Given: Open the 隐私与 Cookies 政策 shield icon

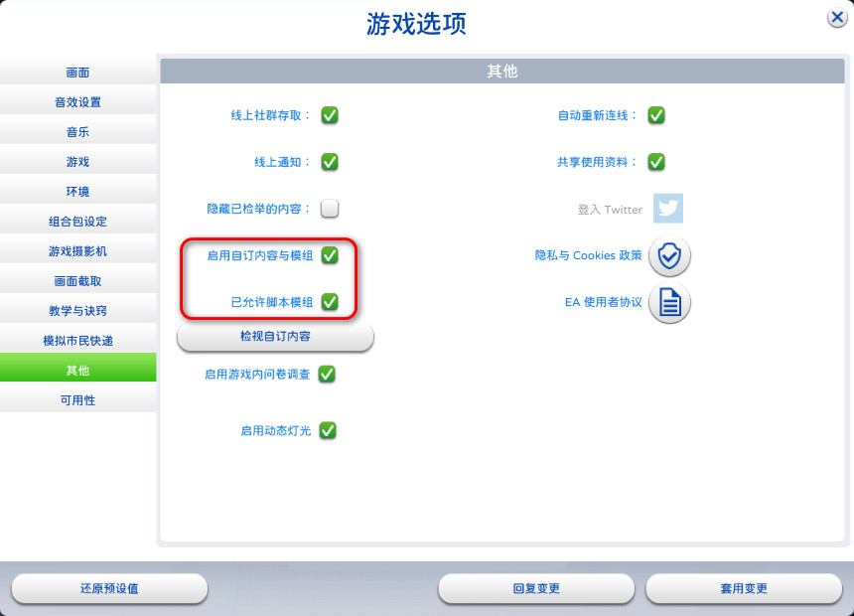Looking at the screenshot, I should click(x=669, y=255).
